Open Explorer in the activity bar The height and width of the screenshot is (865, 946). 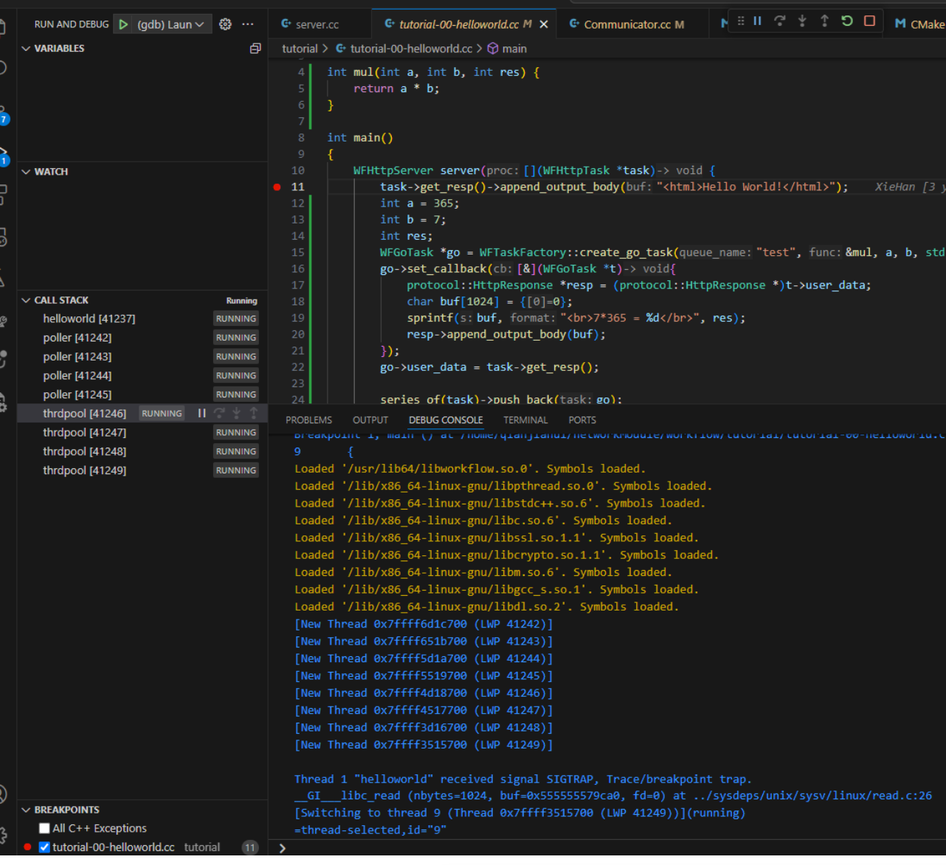(3, 28)
